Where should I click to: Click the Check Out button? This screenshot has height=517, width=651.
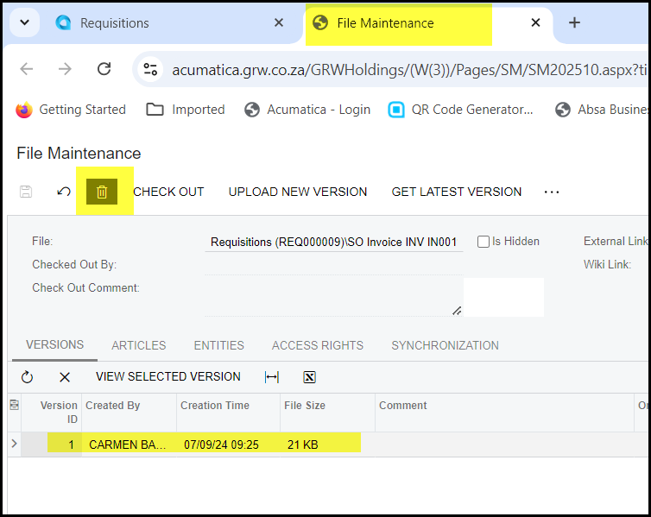[x=168, y=192]
